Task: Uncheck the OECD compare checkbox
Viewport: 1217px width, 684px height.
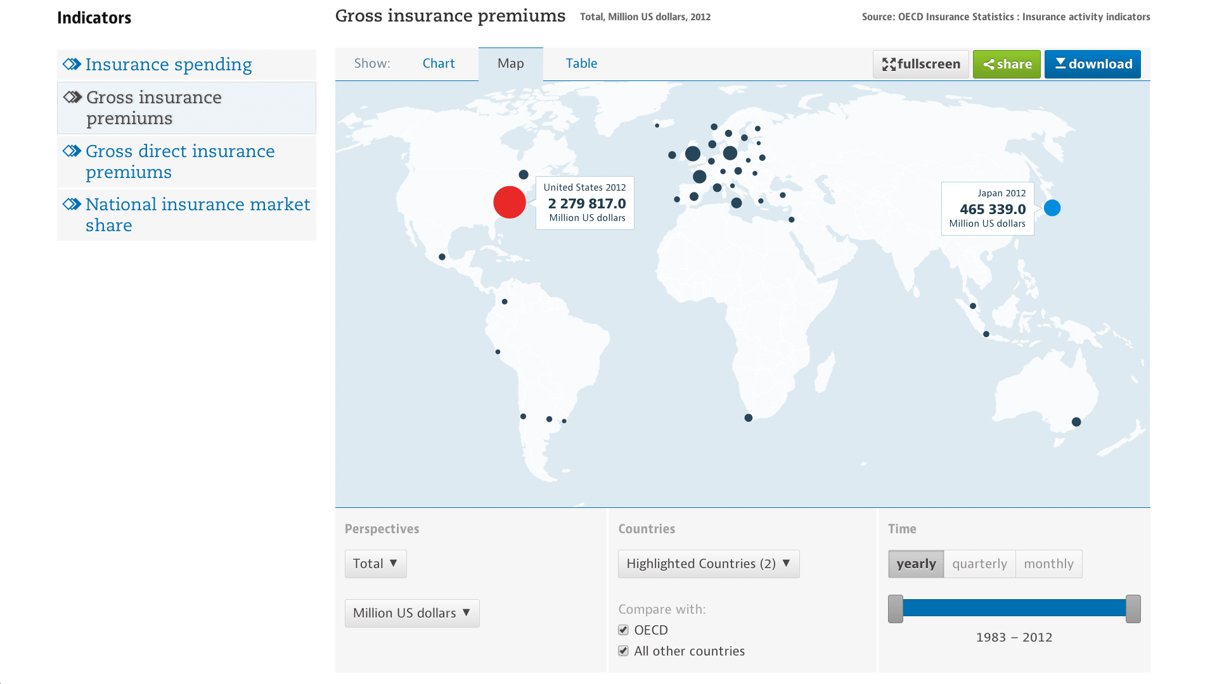Action: tap(624, 630)
